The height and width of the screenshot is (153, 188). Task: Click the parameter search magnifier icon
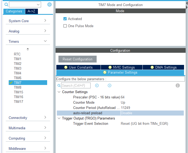pos(59,85)
